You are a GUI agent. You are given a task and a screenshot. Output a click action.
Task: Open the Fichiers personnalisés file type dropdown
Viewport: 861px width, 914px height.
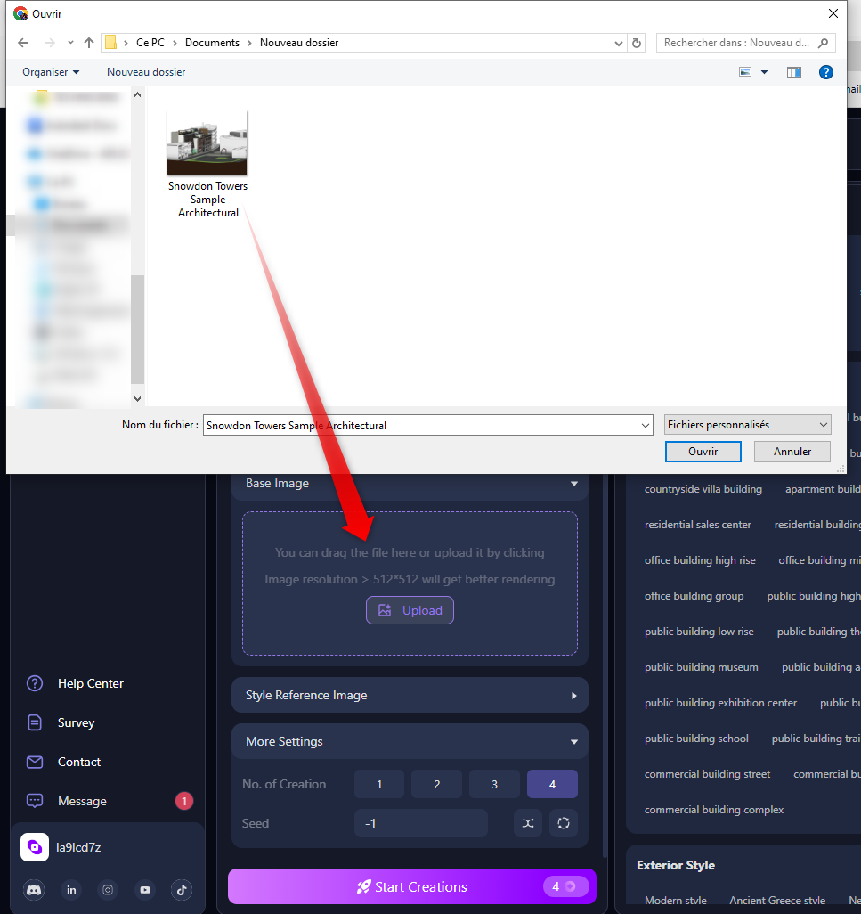coord(748,425)
